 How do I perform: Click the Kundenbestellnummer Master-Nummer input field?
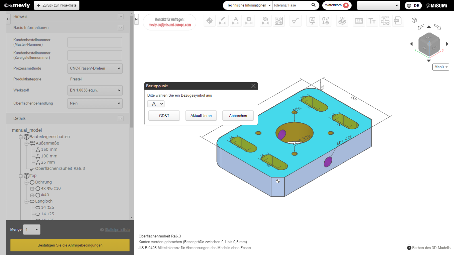click(95, 42)
